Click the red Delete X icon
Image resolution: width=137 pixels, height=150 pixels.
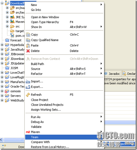click(x=28, y=51)
